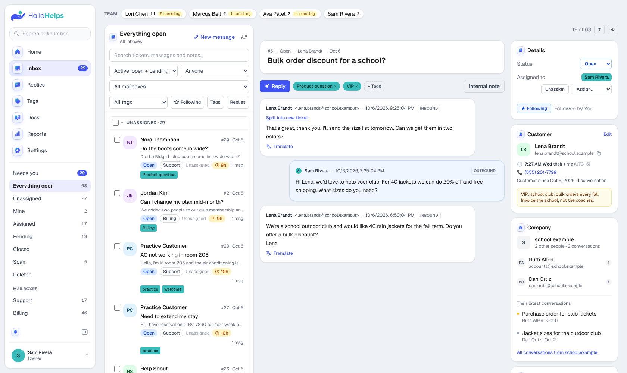Remove the Product question tag
The height and width of the screenshot is (373, 627).
[335, 87]
